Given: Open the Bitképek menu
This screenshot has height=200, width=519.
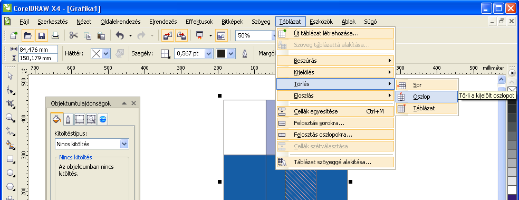Looking at the screenshot, I should click(x=233, y=22).
